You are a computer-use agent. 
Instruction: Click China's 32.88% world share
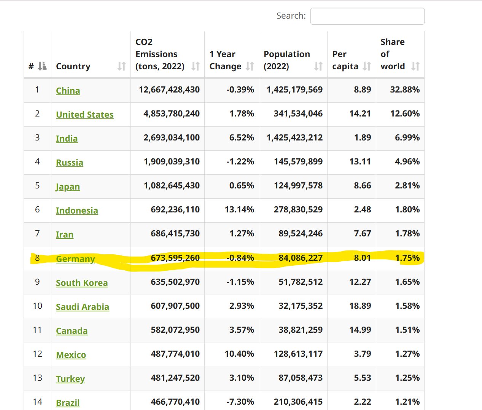(x=405, y=89)
